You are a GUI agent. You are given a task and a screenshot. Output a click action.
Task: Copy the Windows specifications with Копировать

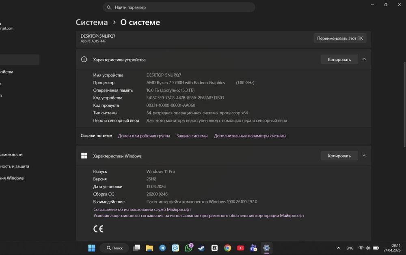(x=339, y=156)
